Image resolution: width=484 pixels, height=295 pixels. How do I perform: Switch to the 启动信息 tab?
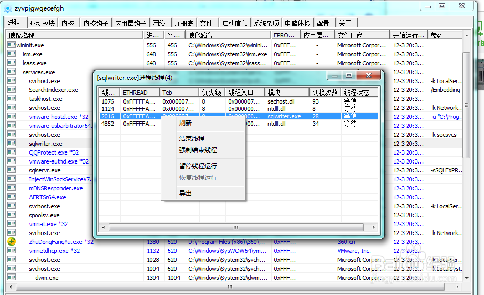[234, 23]
